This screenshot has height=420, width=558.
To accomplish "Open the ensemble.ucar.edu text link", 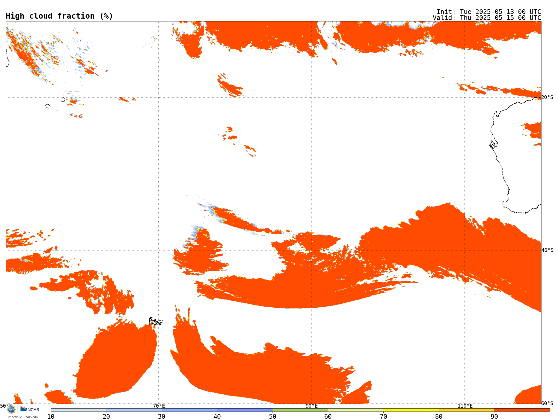I will [23, 417].
